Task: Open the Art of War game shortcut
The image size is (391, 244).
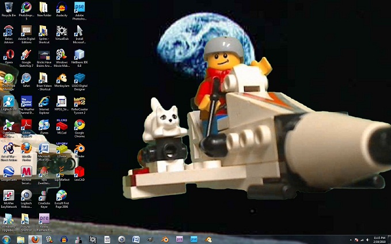Action: pos(9,152)
